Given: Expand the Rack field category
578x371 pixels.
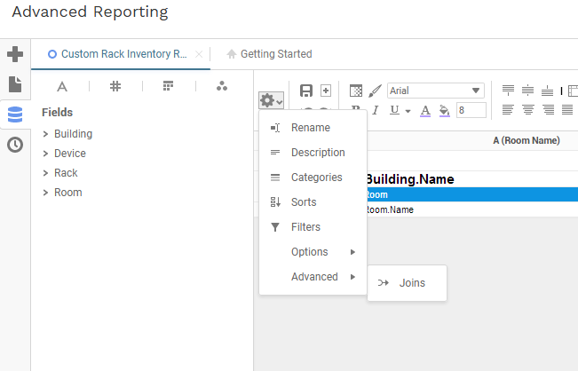Looking at the screenshot, I should point(45,173).
